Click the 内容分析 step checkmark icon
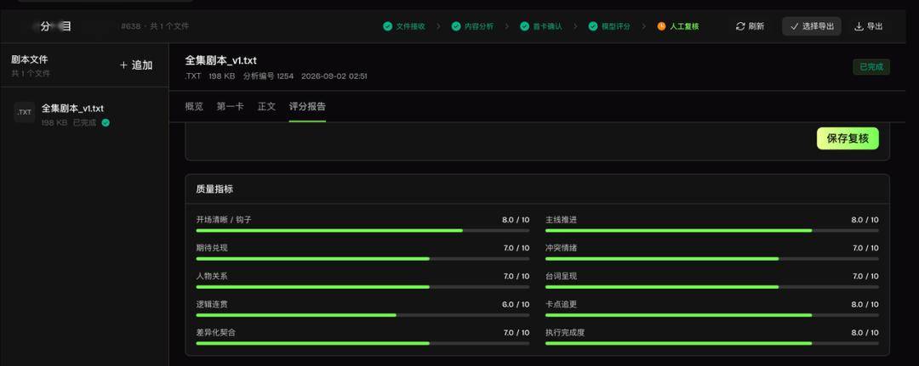Image resolution: width=919 pixels, height=366 pixels. 456,26
